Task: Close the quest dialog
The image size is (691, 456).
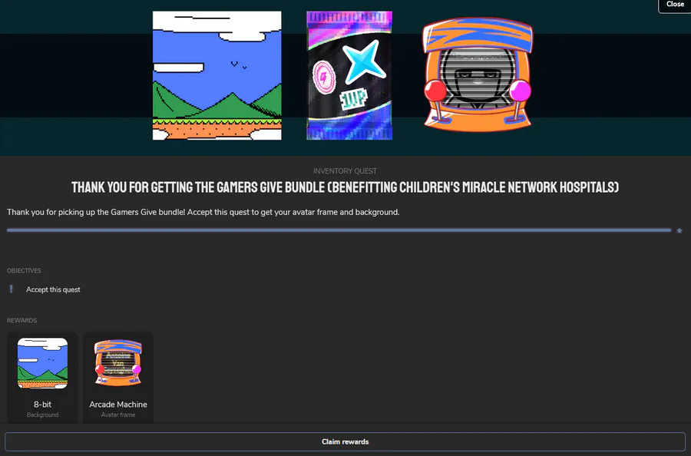Action: 675,5
